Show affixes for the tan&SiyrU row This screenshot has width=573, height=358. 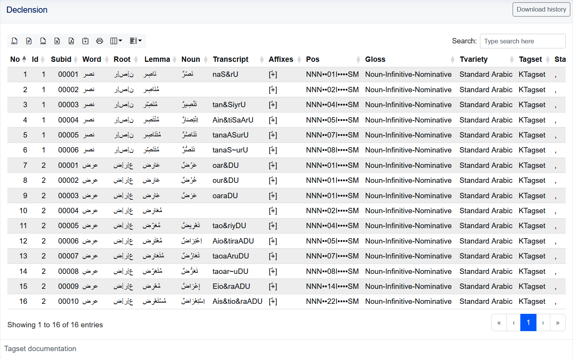(x=273, y=105)
